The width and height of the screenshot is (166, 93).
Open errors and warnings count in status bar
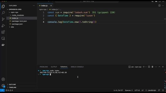click(x=9, y=90)
